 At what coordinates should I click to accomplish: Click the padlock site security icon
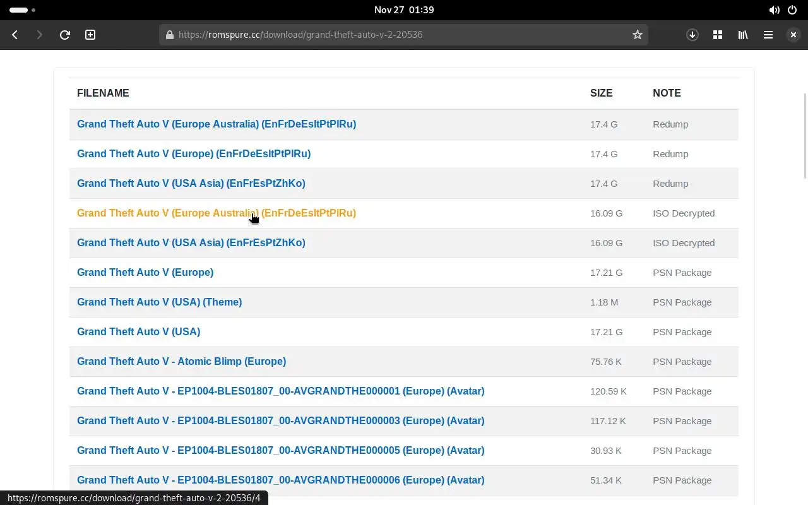(x=169, y=35)
